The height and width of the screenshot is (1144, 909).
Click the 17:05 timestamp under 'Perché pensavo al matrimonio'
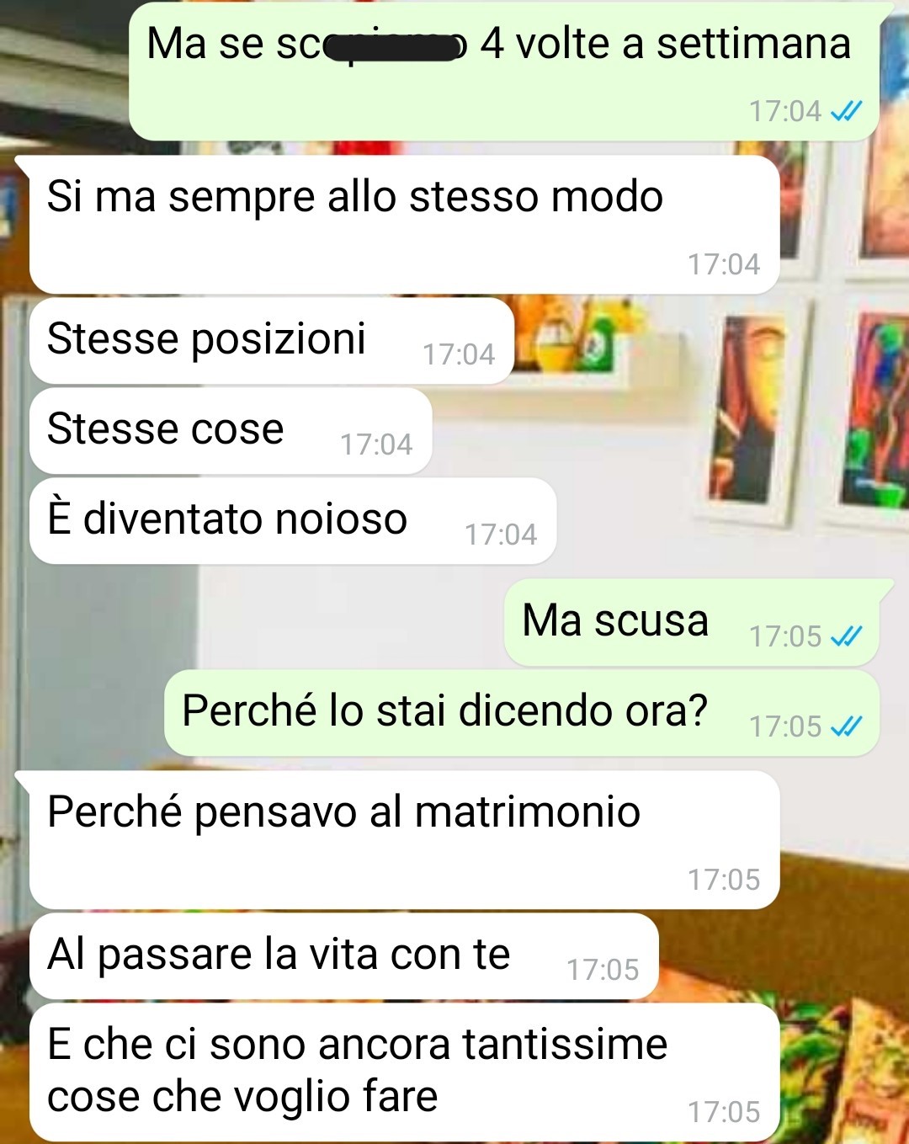coord(724,880)
